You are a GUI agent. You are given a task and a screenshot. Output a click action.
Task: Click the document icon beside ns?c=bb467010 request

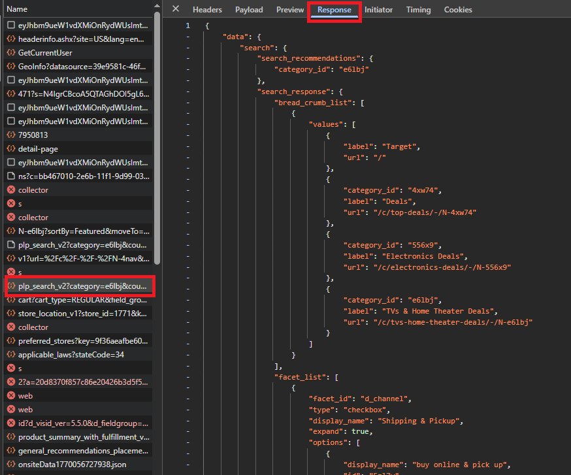coord(11,176)
